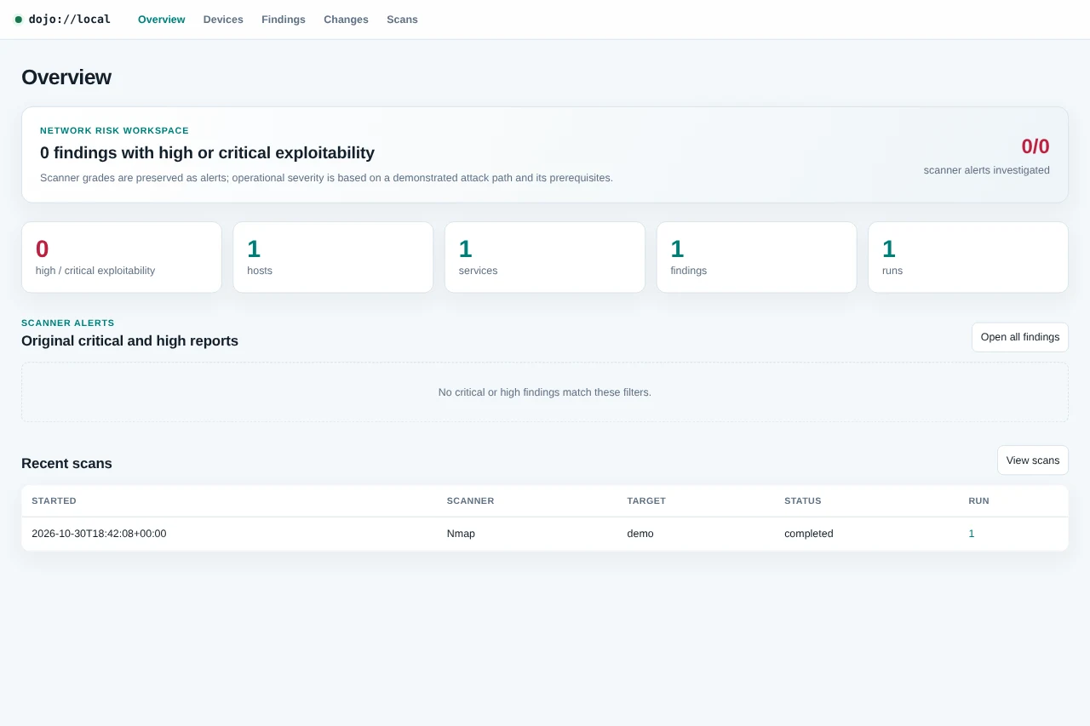Open run 1 link in Recent scans
Screen dimensions: 1090x726
[972, 534]
